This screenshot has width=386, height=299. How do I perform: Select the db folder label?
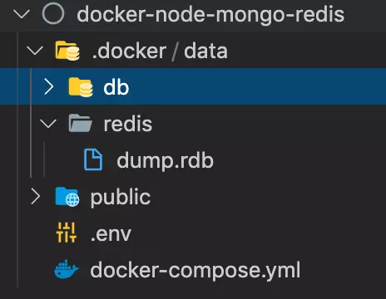(x=116, y=87)
